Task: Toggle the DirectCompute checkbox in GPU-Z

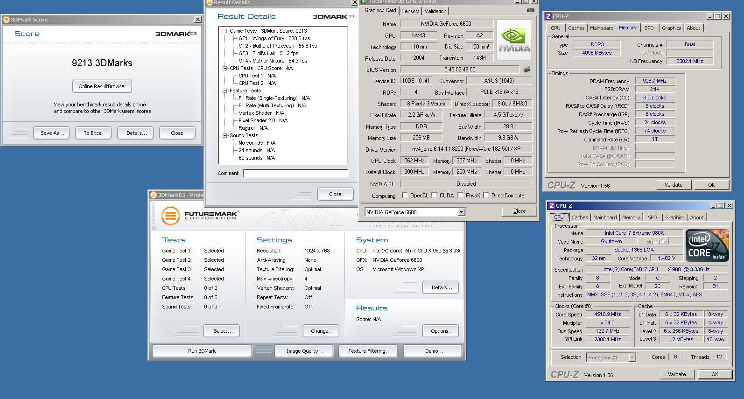Action: pyautogui.click(x=486, y=196)
